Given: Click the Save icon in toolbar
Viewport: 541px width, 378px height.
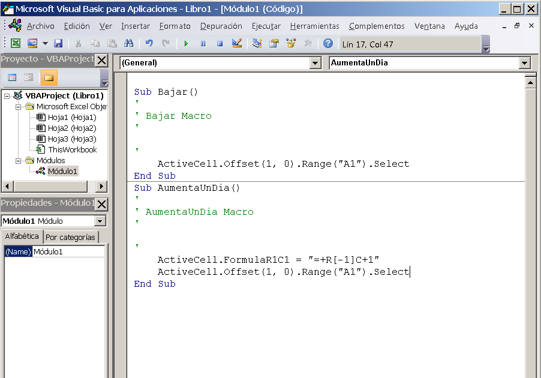Looking at the screenshot, I should point(58,43).
